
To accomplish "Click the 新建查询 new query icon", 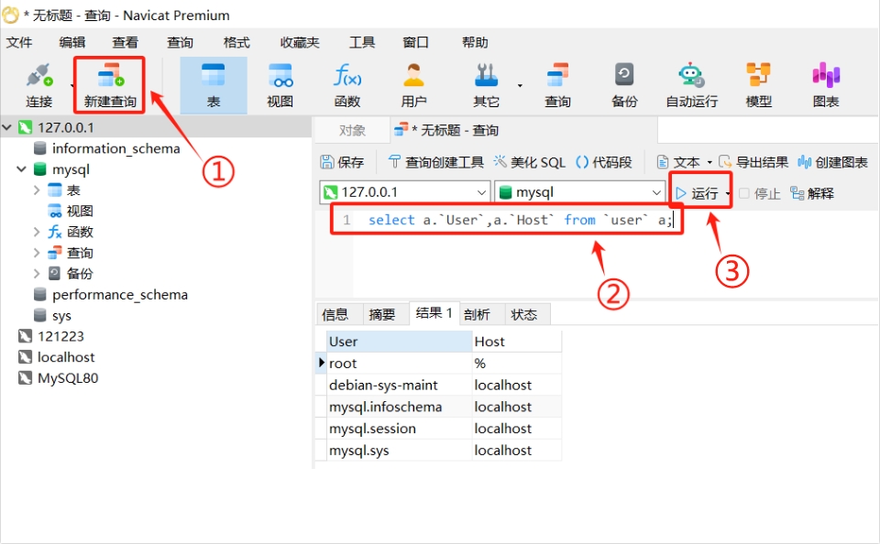I will [x=110, y=85].
